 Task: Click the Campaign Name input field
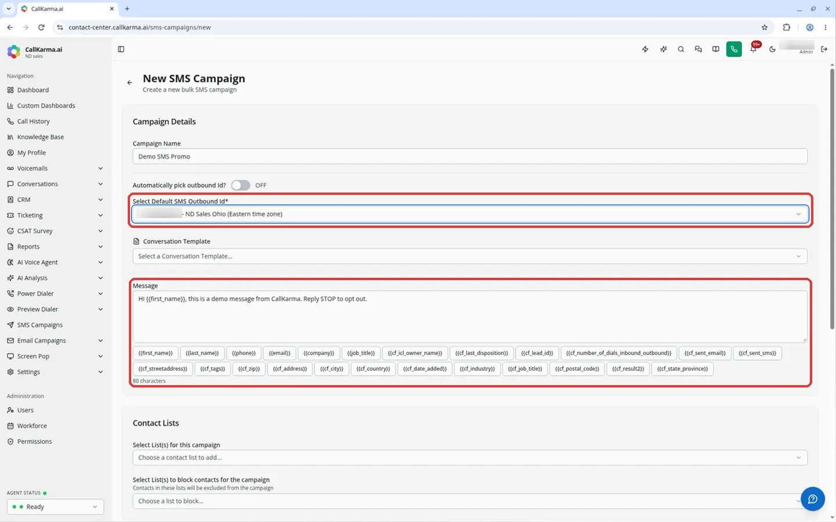tap(470, 157)
